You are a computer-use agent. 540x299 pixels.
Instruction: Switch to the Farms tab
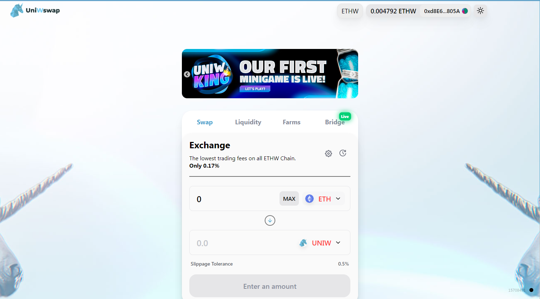click(292, 122)
